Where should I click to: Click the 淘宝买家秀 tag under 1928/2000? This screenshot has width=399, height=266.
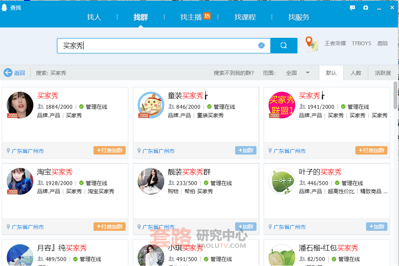pyautogui.click(x=101, y=191)
